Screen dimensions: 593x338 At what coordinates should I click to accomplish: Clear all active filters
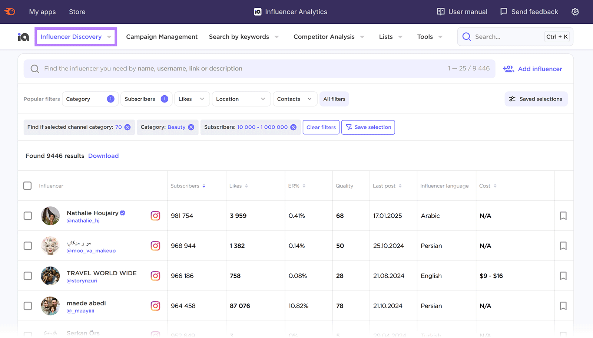[x=321, y=127]
